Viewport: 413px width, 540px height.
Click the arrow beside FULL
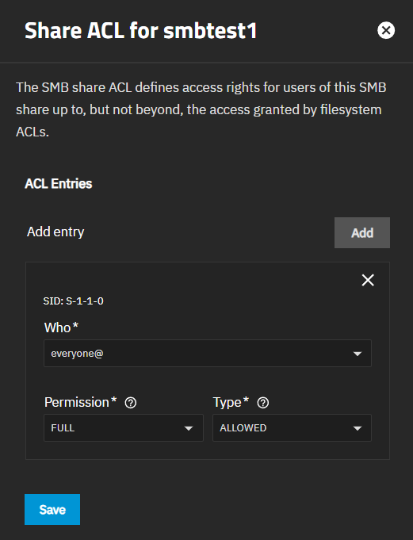(x=189, y=428)
